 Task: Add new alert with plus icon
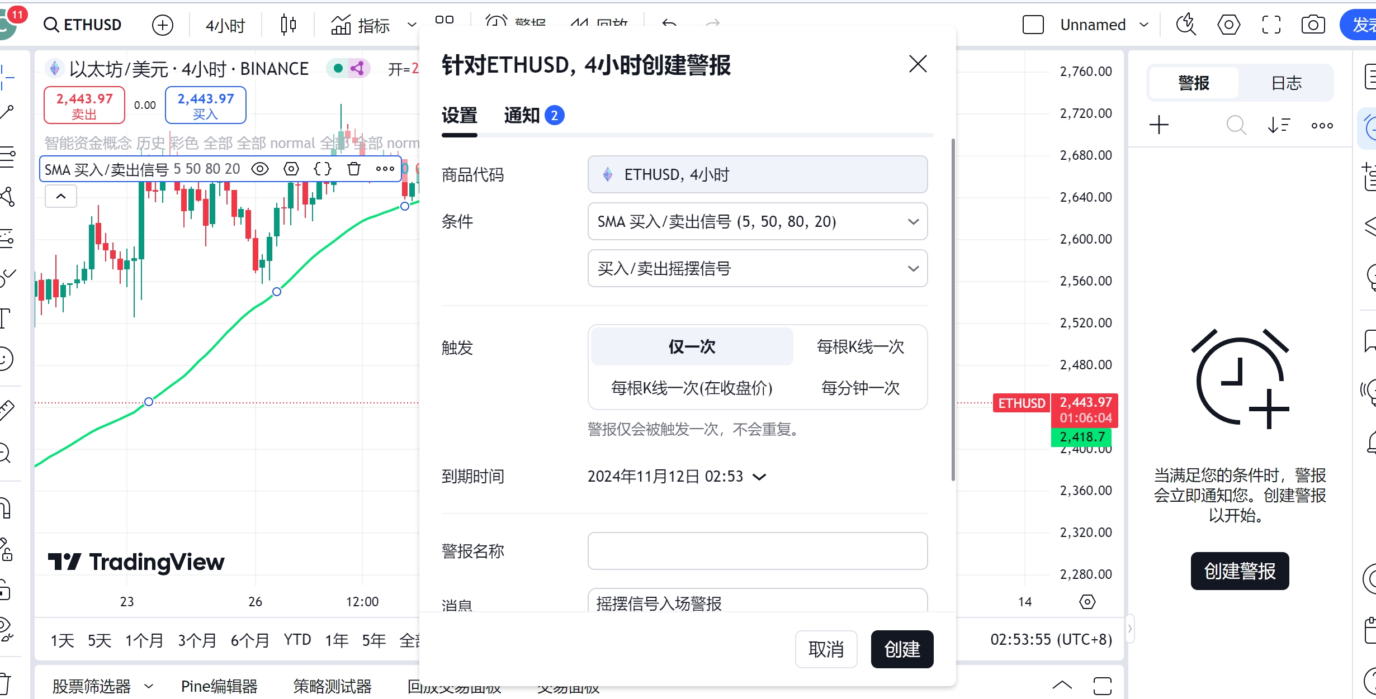(x=1159, y=125)
